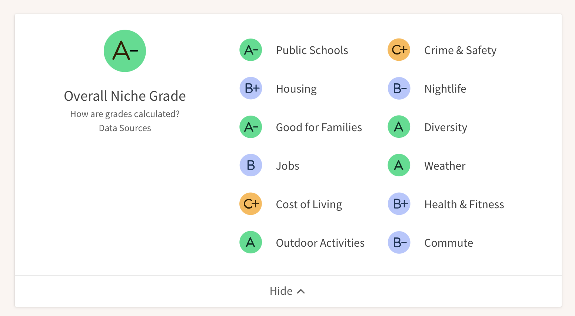Viewport: 575px width, 316px height.
Task: Click the large overall A- grade badge
Action: tap(125, 51)
